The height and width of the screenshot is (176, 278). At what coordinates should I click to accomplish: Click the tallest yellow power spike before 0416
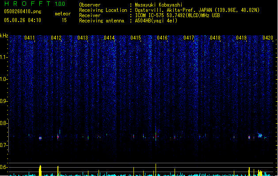tap(156, 170)
